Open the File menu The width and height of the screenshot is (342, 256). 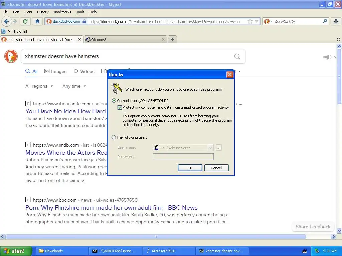5,12
